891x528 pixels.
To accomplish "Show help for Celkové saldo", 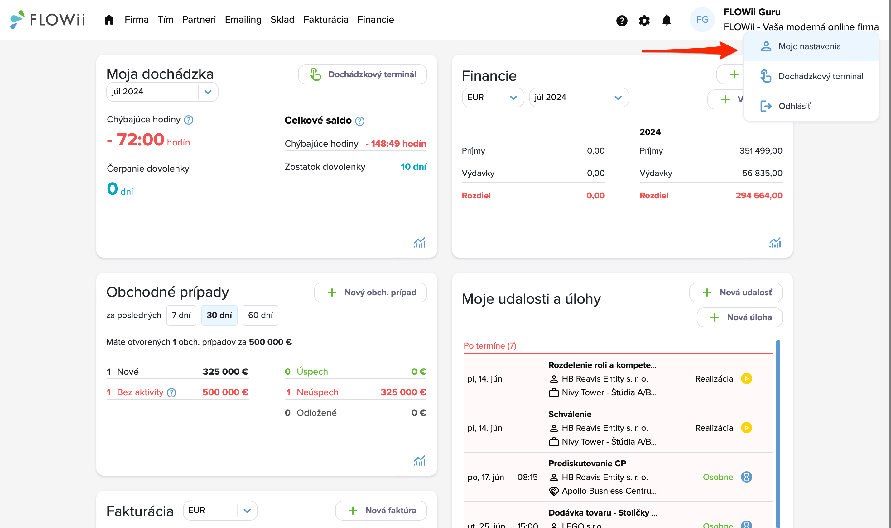I will click(360, 121).
